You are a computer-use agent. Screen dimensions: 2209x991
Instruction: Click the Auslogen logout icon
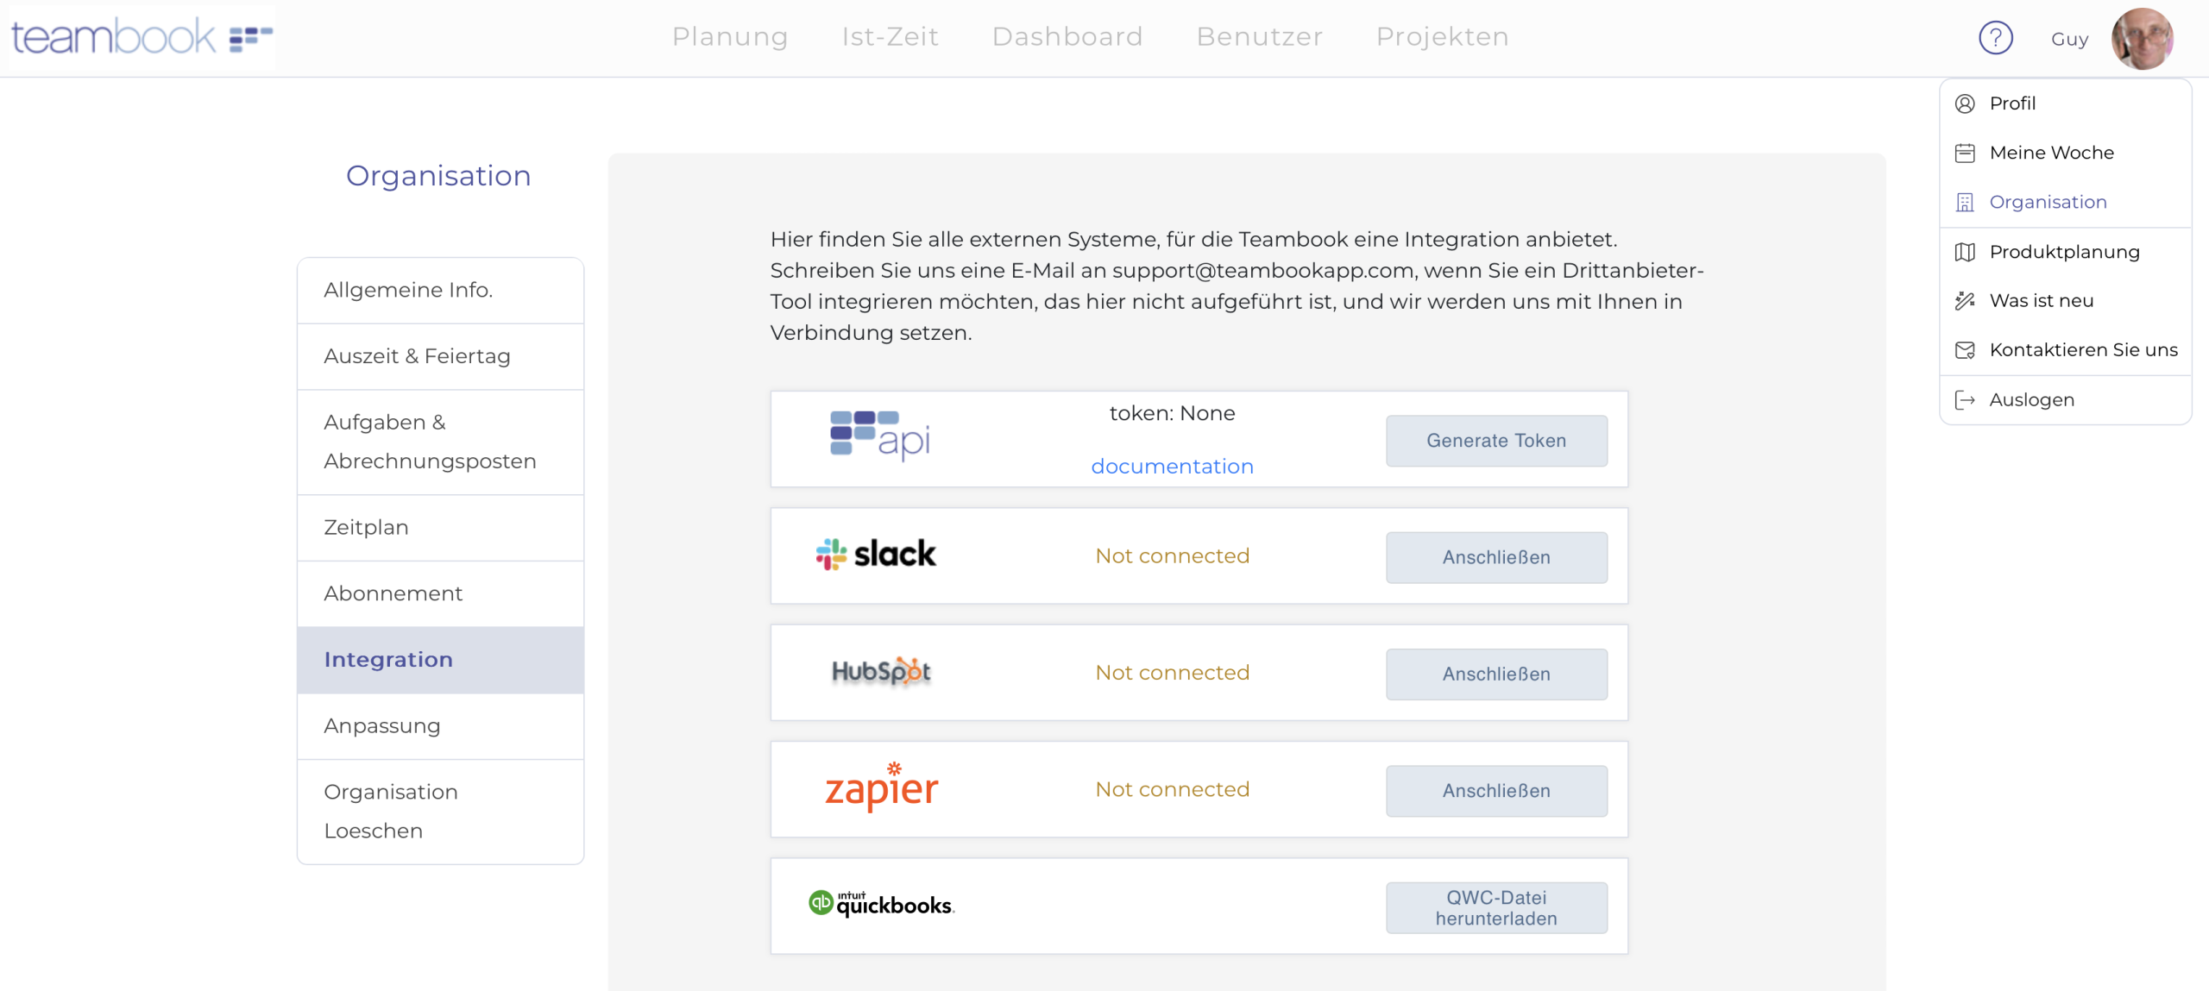coord(1965,400)
